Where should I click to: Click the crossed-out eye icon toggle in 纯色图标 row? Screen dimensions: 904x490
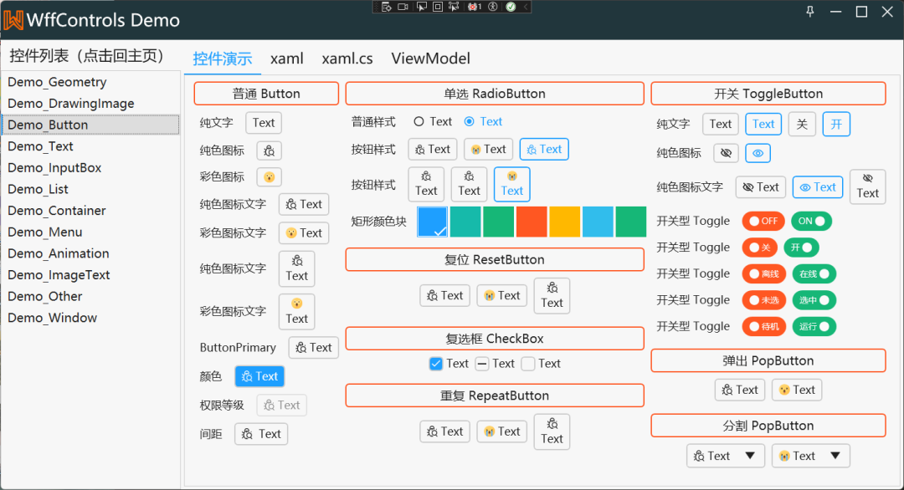[x=726, y=154]
